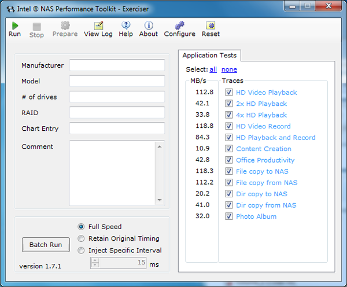
Task: Uncheck HD Video Playback trace
Action: click(229, 93)
